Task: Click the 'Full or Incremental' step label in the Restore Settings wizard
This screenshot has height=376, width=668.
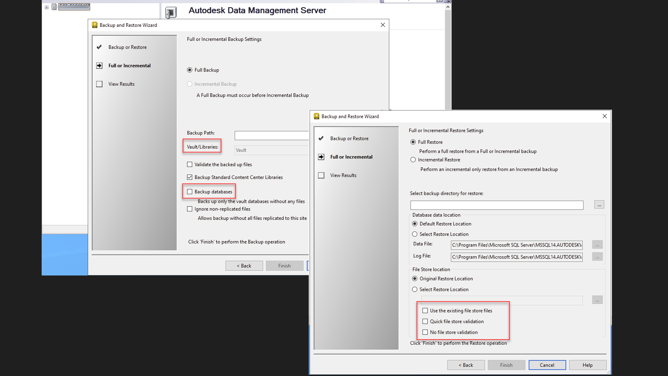Action: [x=352, y=157]
